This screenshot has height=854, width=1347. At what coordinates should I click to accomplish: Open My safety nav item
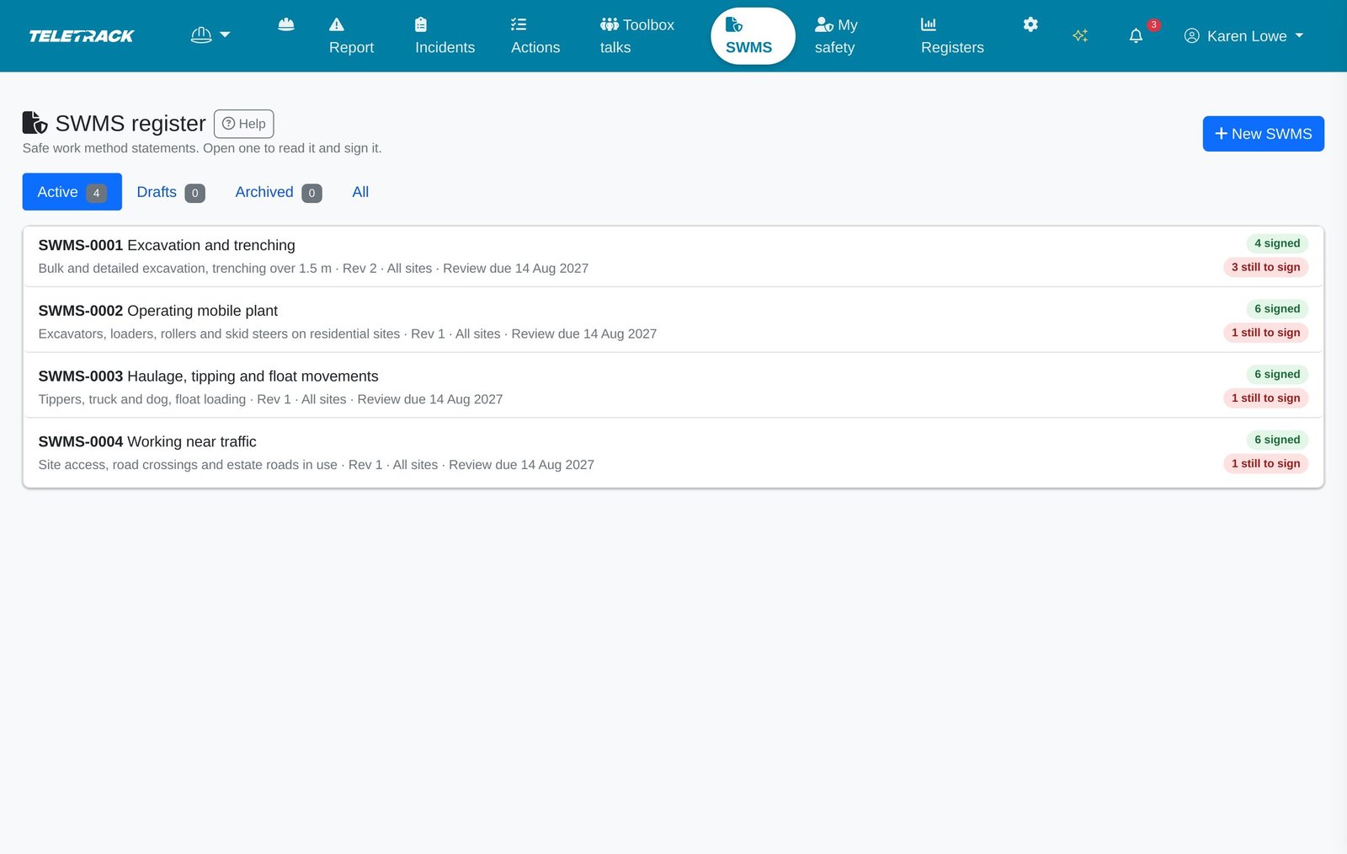tap(836, 36)
